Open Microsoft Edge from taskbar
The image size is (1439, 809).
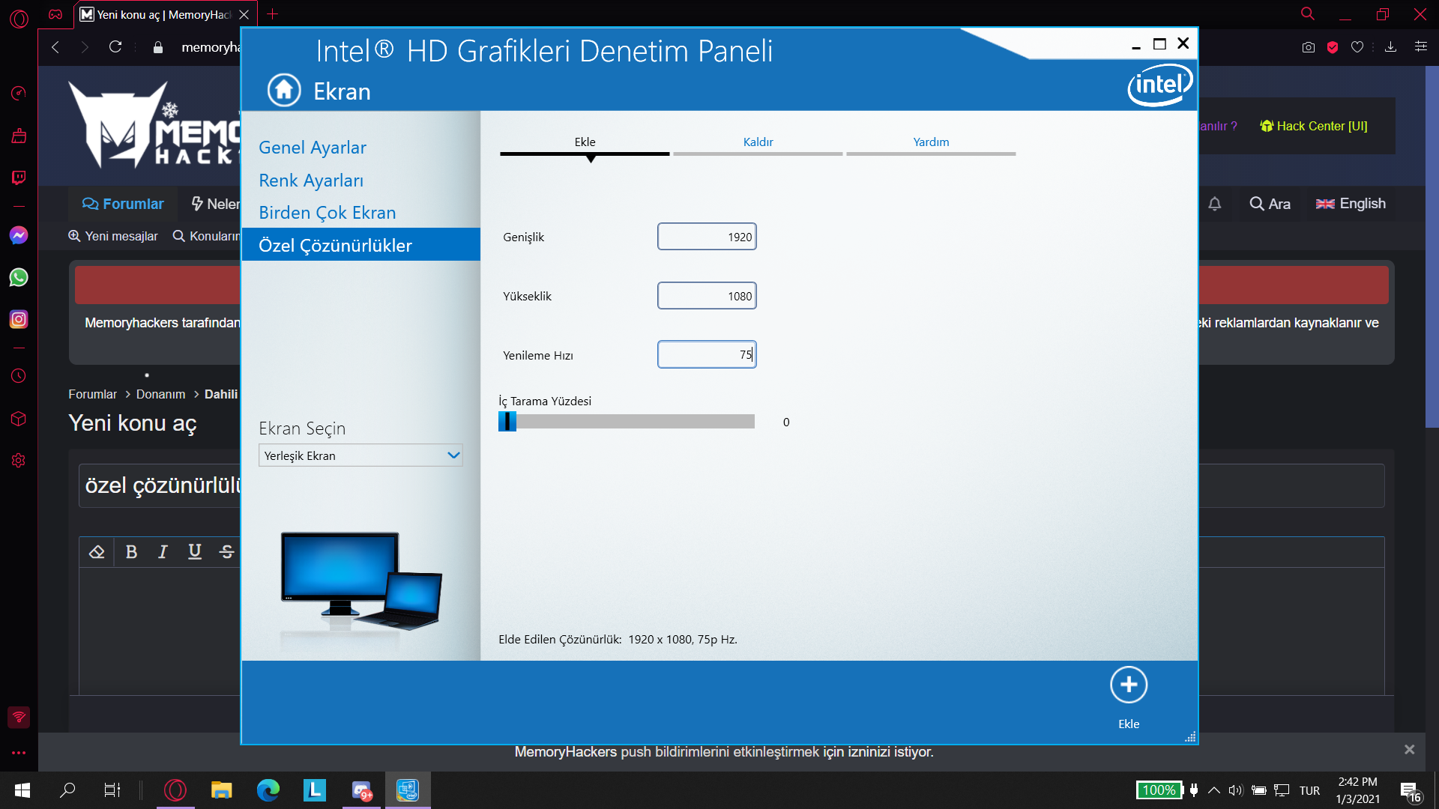click(x=268, y=790)
